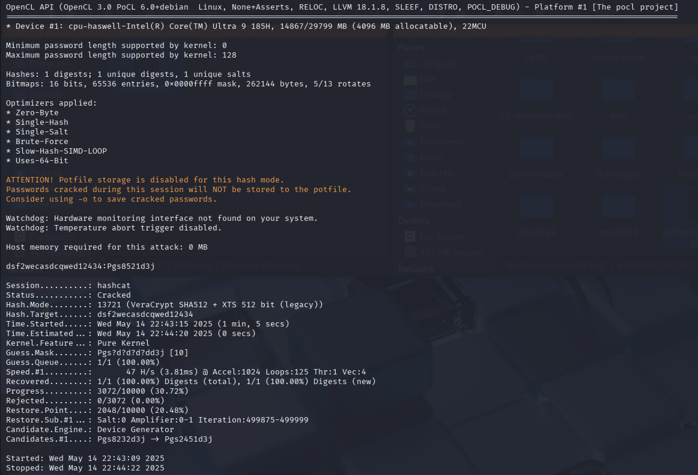Click Music folder icon in Places sidebar
This screenshot has height=475, width=698.
pos(410,157)
